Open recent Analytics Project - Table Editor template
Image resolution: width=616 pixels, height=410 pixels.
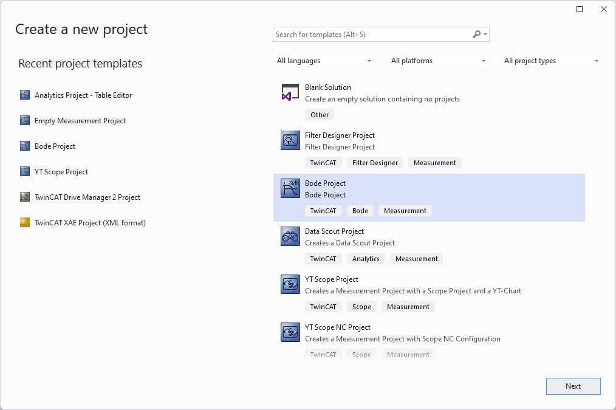point(83,95)
